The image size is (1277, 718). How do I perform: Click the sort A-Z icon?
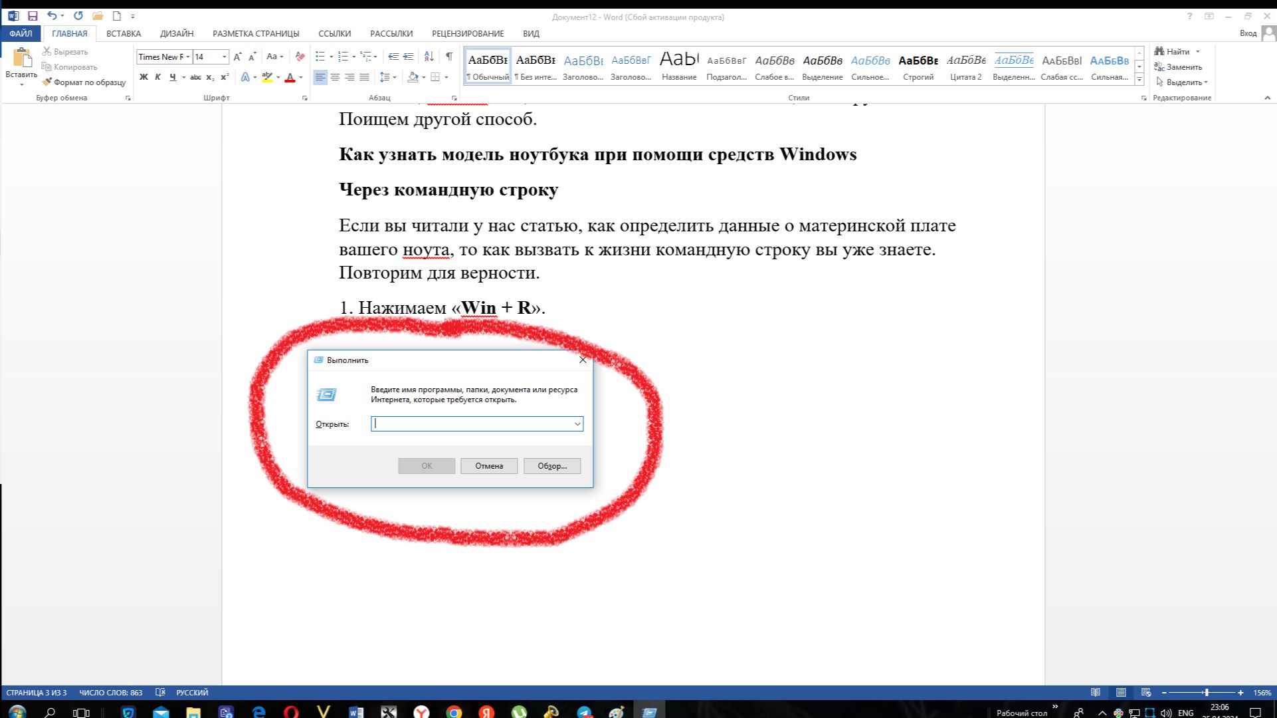[429, 57]
